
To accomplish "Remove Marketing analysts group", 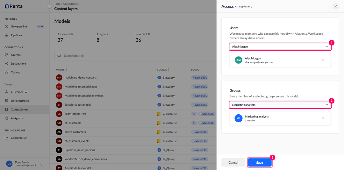I will (x=323, y=118).
